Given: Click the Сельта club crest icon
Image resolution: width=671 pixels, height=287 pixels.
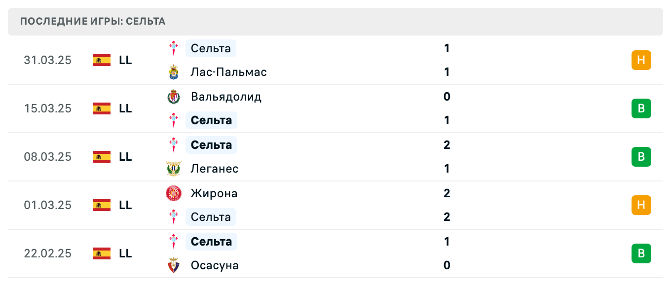Looking at the screenshot, I should click(174, 48).
